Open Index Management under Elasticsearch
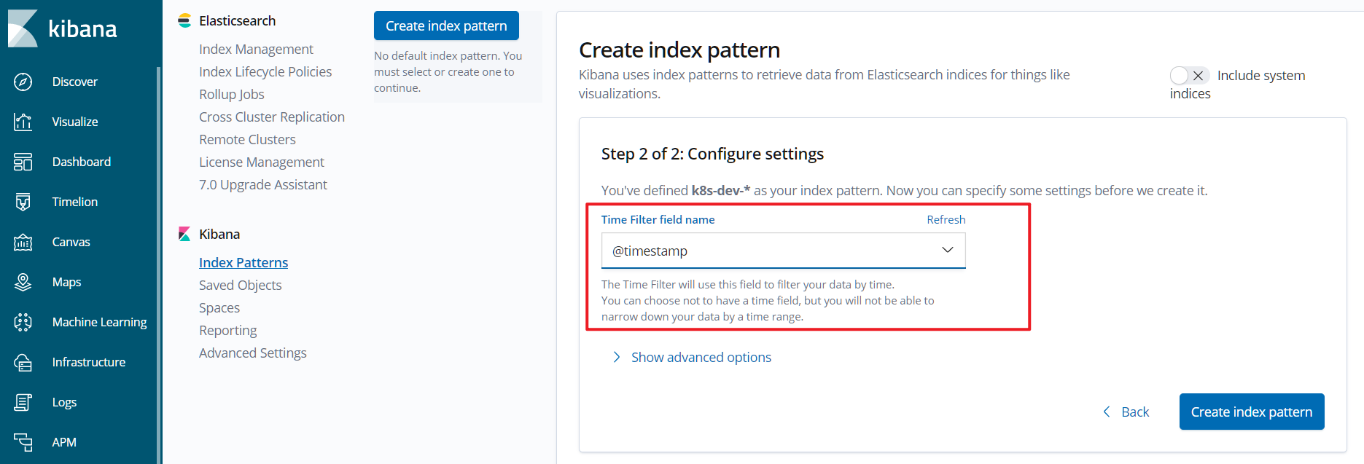This screenshot has width=1364, height=464. pos(256,50)
